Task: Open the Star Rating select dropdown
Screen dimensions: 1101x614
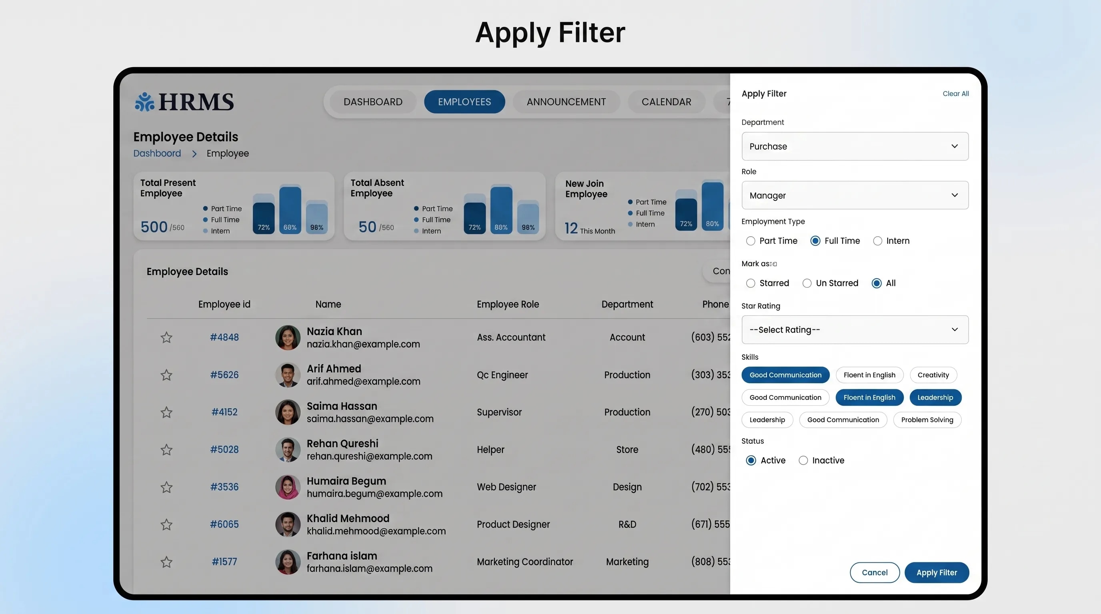Action: pyautogui.click(x=855, y=330)
